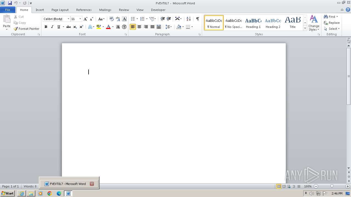Screen dimensions: 351x197
Task: Expand the Numbering list dropdown arrow
Action: point(147,19)
